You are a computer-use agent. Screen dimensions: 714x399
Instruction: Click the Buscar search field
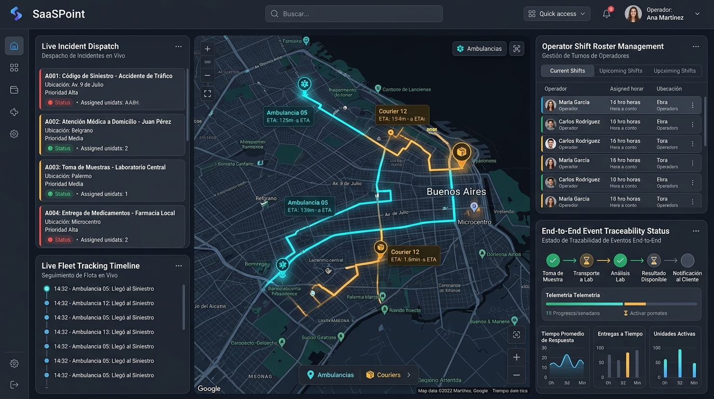click(x=354, y=14)
